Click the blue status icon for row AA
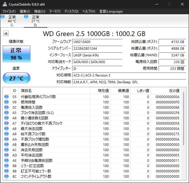This screenshot has height=183, width=189. [6, 139]
